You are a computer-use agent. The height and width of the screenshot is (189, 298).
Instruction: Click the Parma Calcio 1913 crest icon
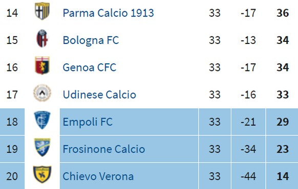point(42,11)
